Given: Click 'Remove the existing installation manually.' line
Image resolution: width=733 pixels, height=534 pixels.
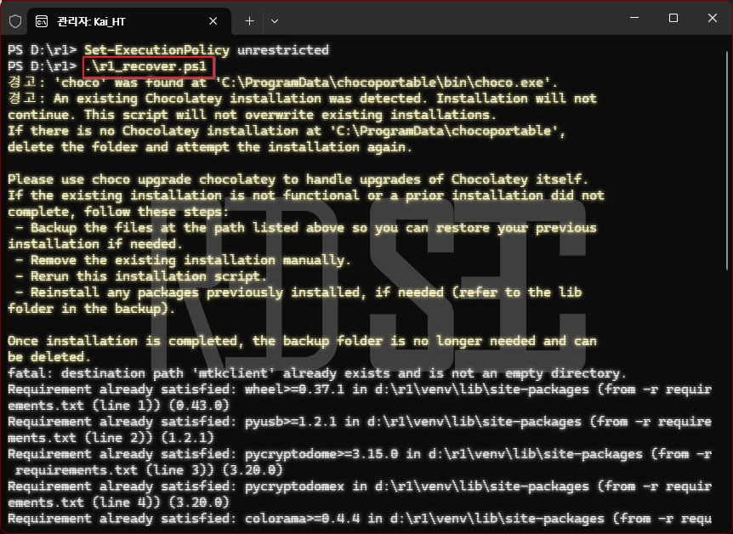Looking at the screenshot, I should pyautogui.click(x=183, y=260).
